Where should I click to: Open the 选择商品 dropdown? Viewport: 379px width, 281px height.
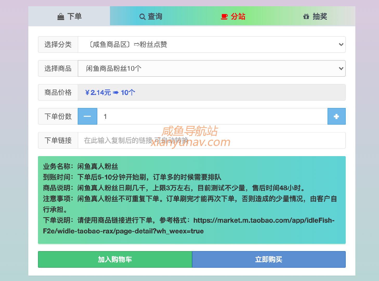pos(212,68)
